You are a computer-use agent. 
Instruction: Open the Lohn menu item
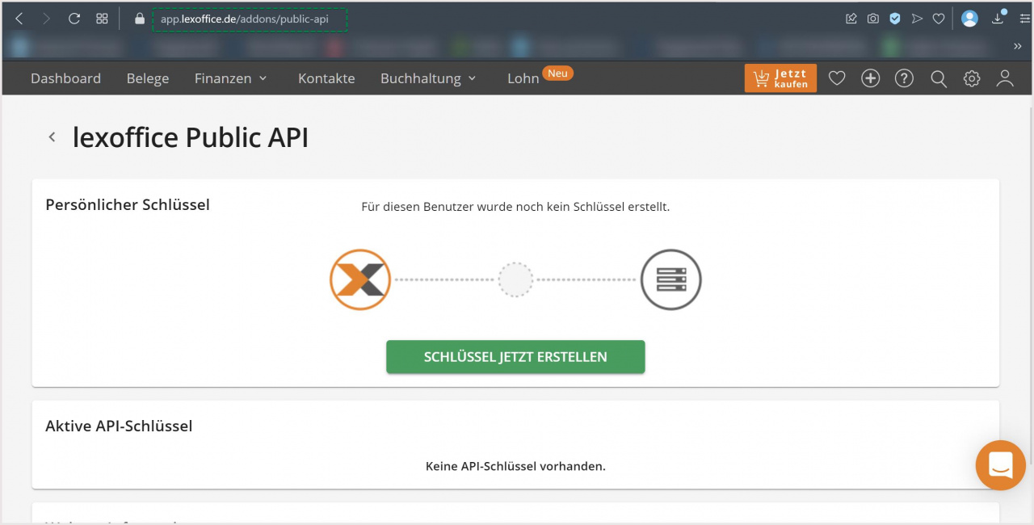coord(523,78)
